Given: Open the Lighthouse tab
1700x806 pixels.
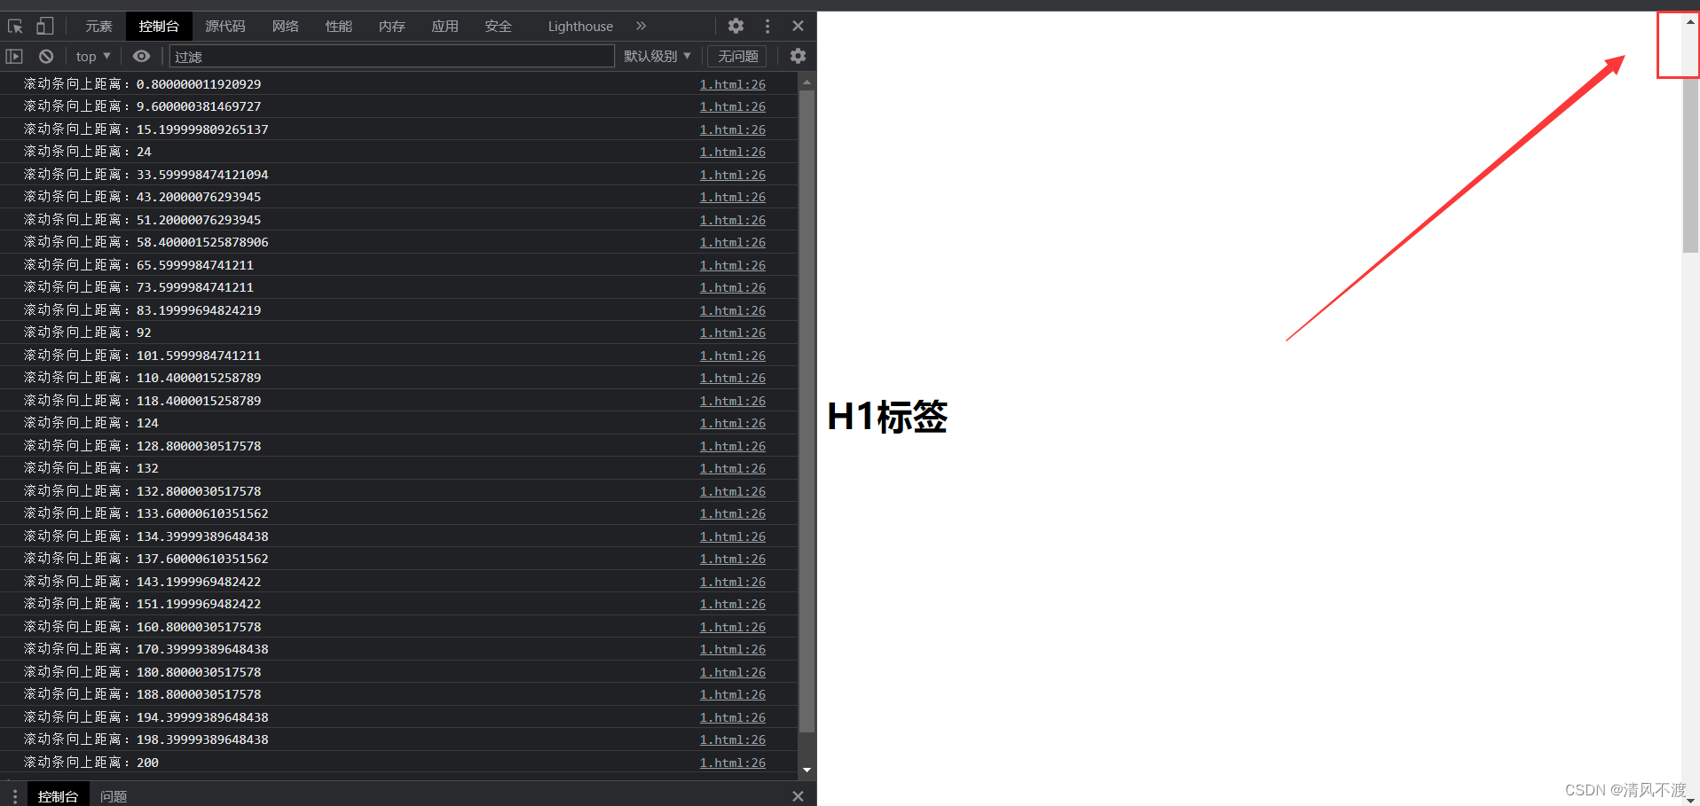Looking at the screenshot, I should tap(580, 27).
